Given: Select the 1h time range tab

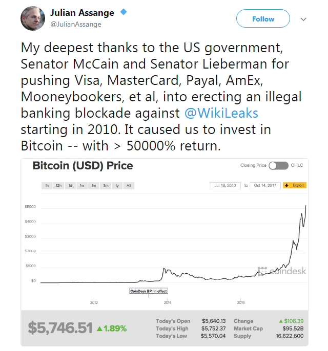Looking at the screenshot, I should pos(47,186).
